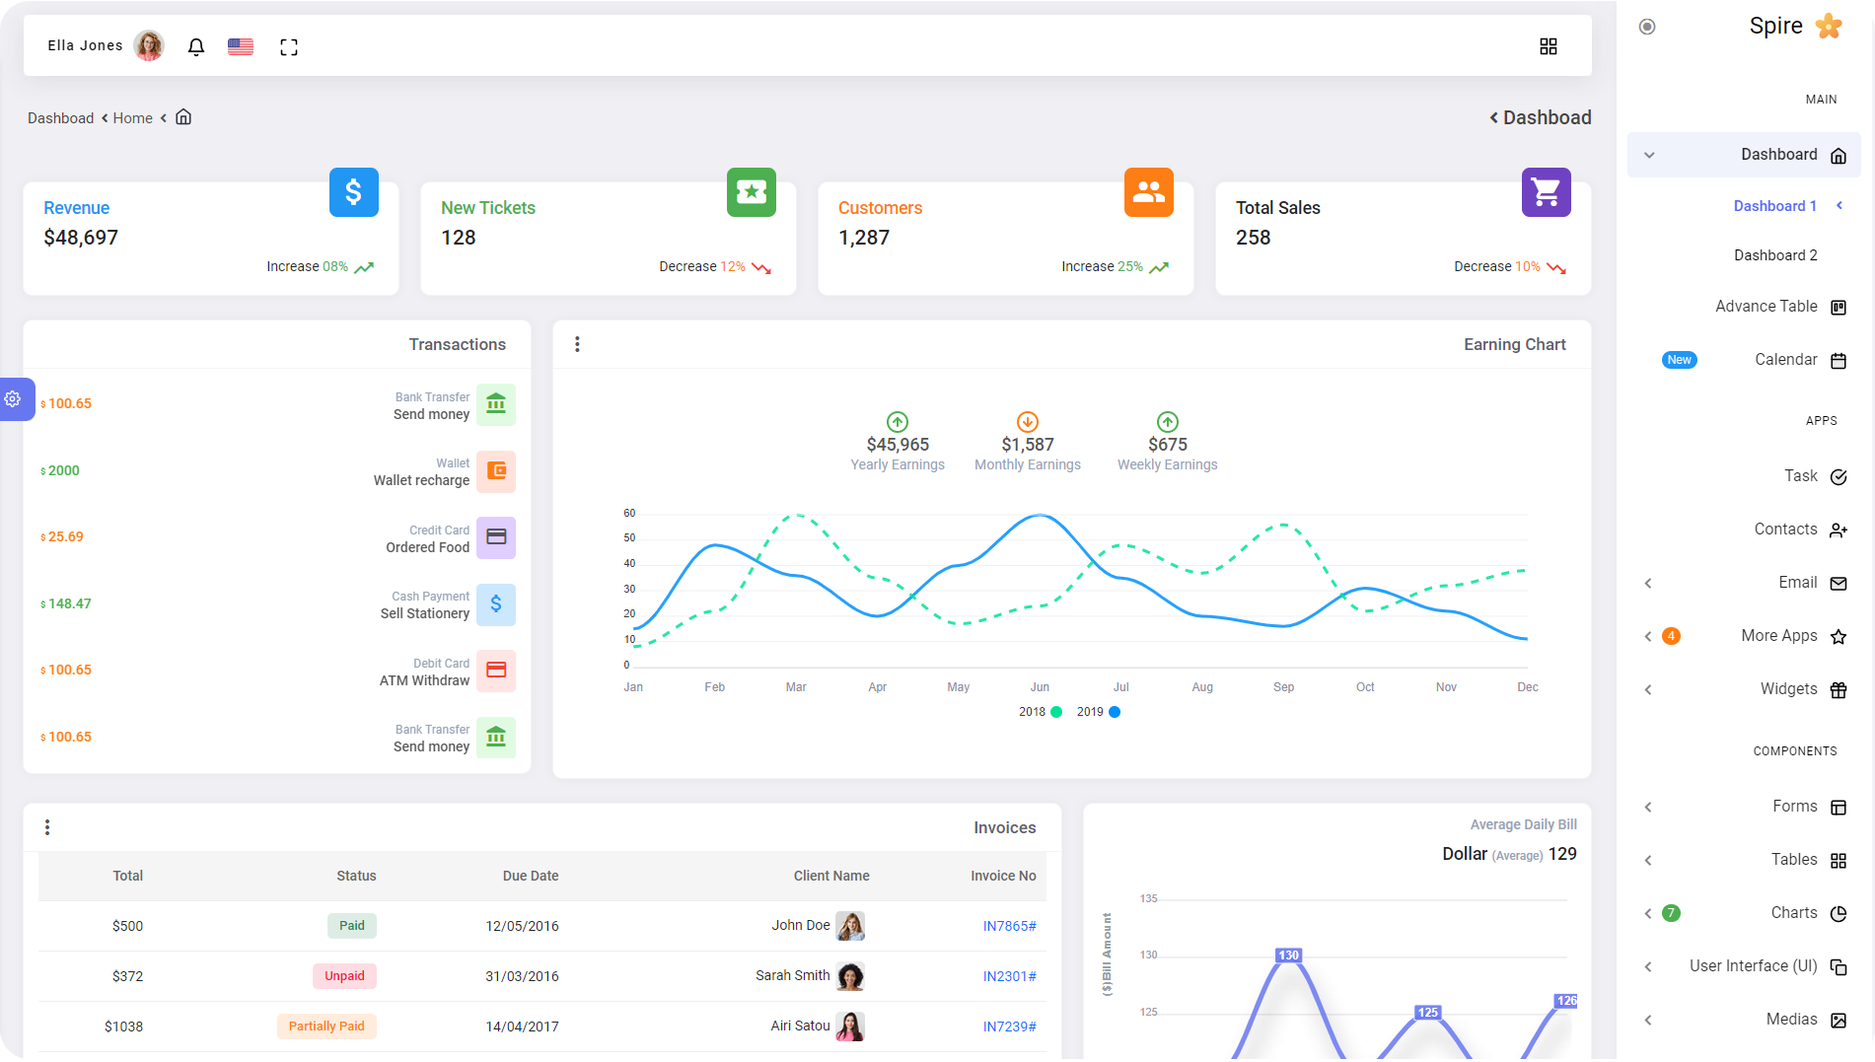Screen dimensions: 1875x1062
Task: Click the US flag language icon
Action: tap(241, 46)
